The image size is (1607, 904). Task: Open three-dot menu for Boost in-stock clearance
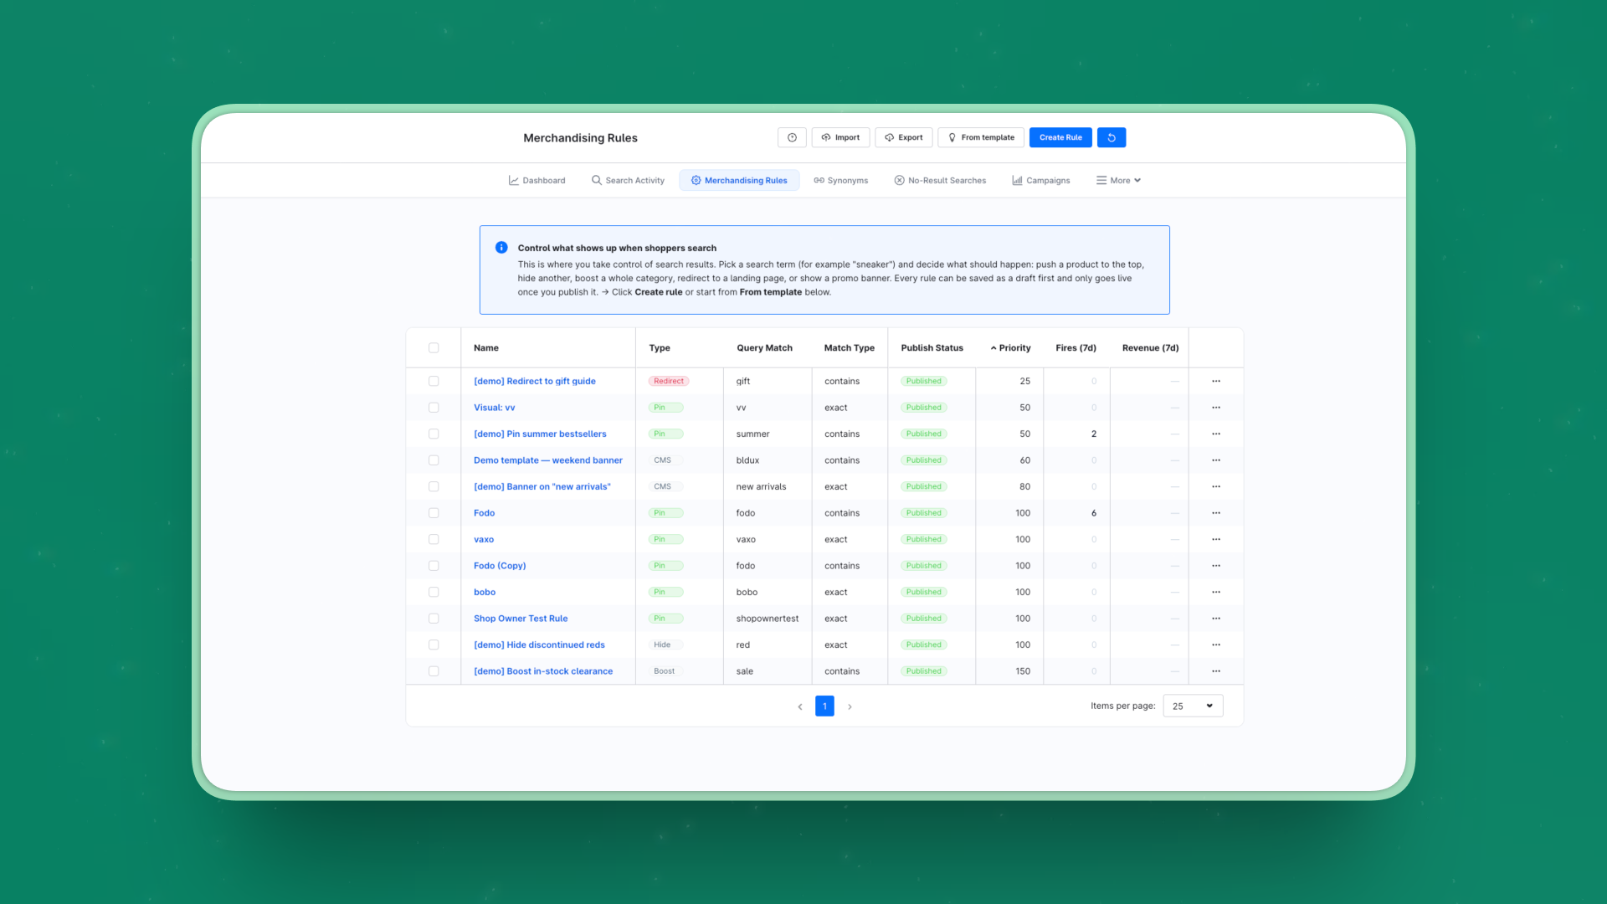pos(1216,671)
